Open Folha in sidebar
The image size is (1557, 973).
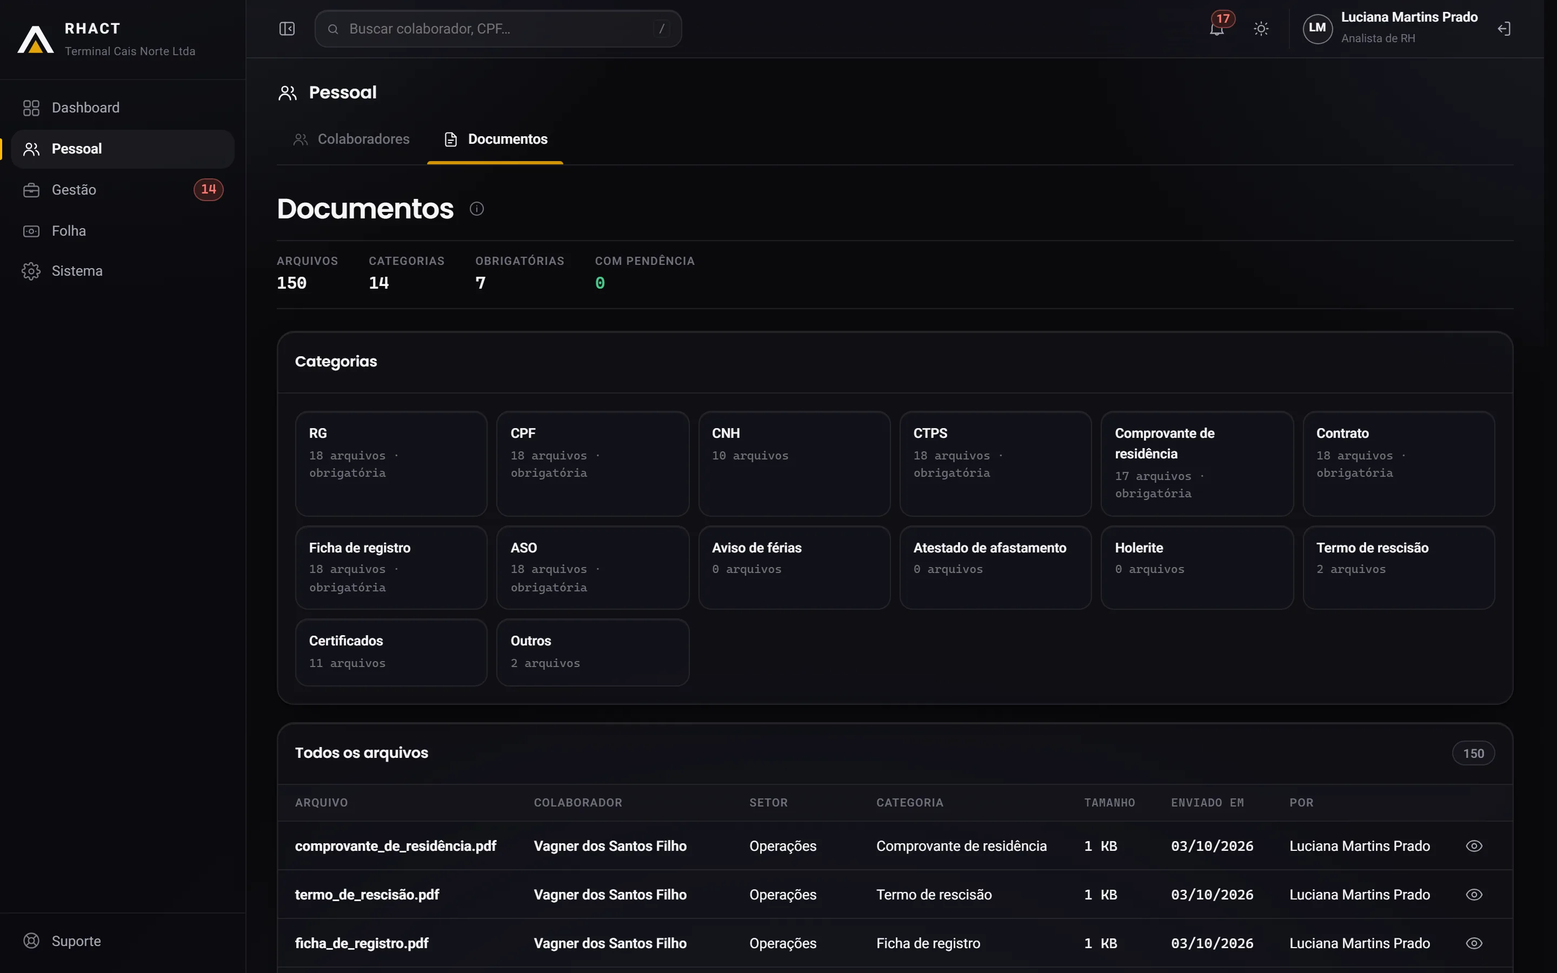122,231
